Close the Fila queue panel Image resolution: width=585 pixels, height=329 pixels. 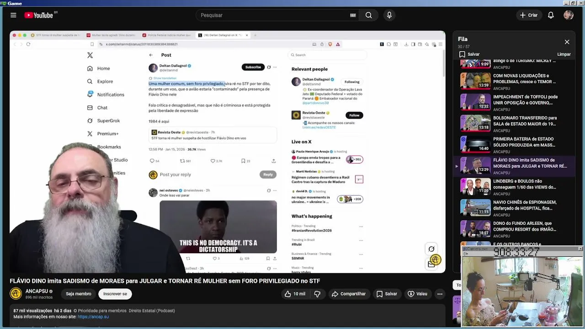click(x=567, y=42)
